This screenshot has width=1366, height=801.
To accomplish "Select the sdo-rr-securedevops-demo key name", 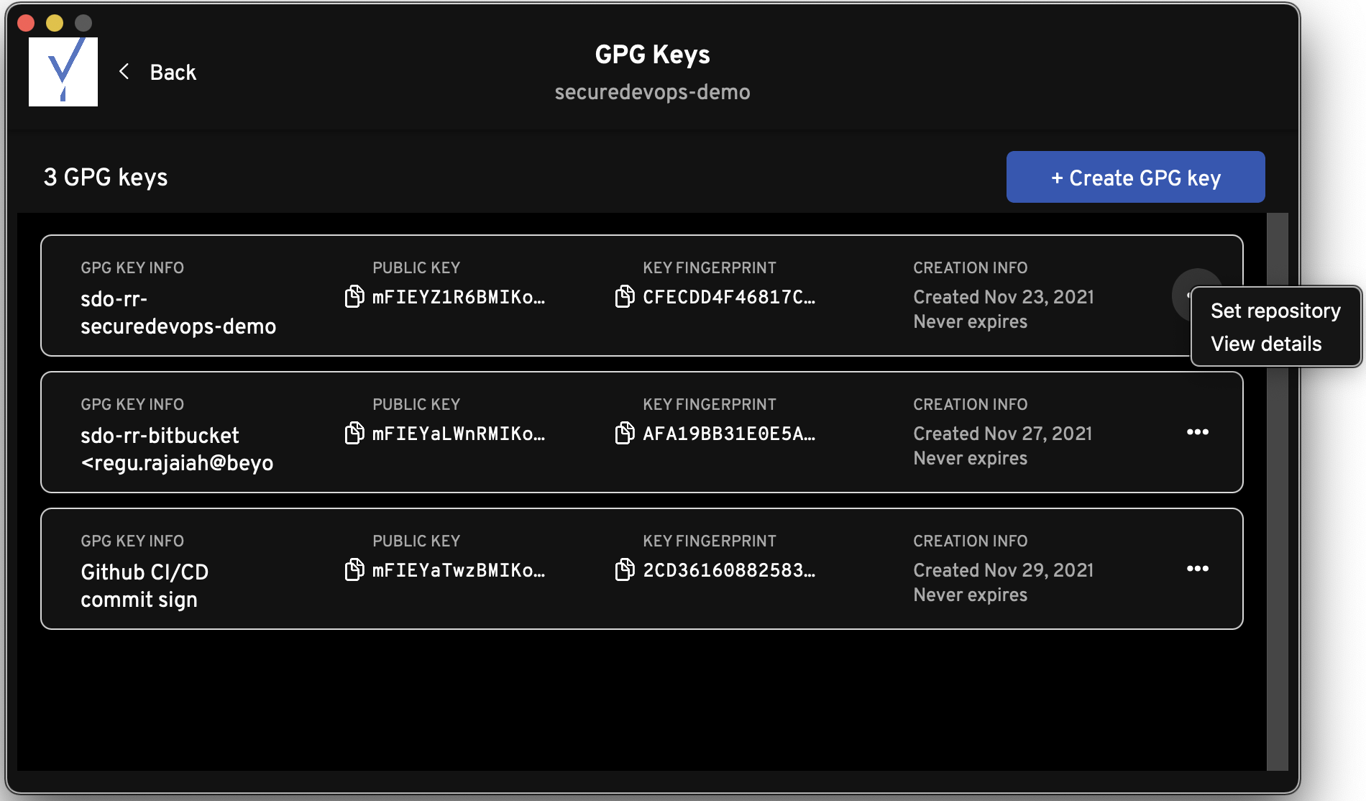I will click(178, 313).
